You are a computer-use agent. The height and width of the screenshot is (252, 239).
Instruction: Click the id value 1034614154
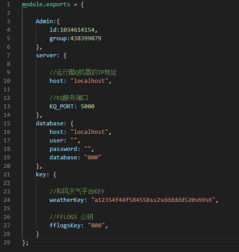tap(77, 30)
